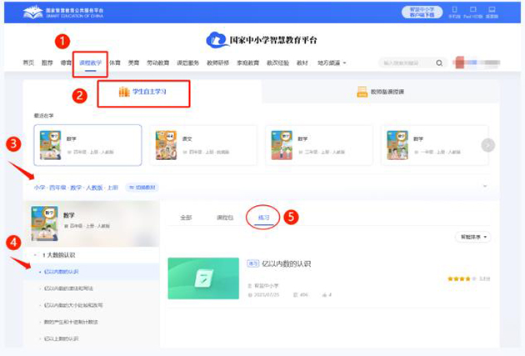The height and width of the screenshot is (356, 525).
Task: Open the 智能排序 sort dropdown
Action: coord(473,237)
